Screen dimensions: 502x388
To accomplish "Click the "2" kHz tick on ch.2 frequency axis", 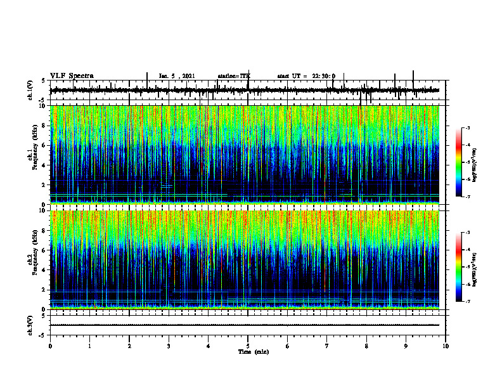I will pyautogui.click(x=44, y=290).
